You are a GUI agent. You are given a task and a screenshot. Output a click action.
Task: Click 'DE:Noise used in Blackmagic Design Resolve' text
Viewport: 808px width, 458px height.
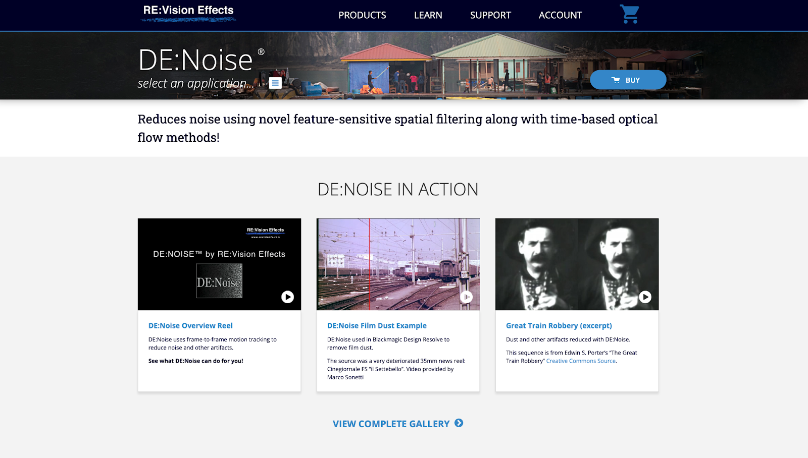point(388,343)
